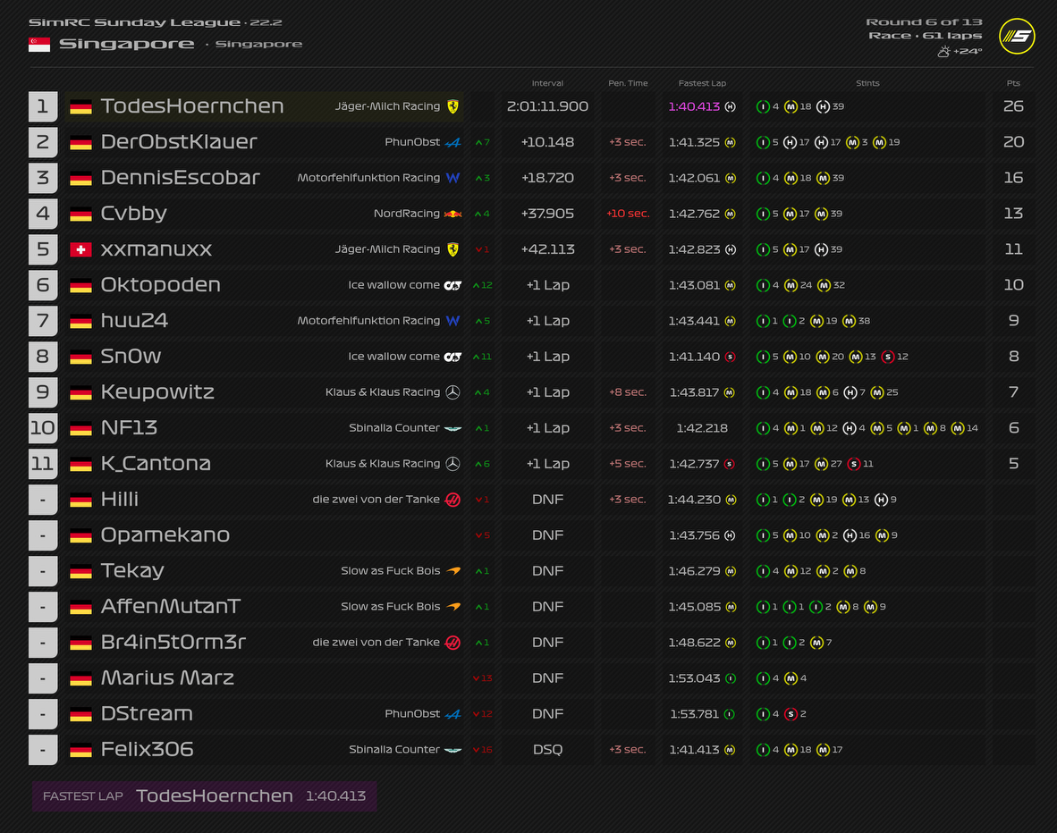Click Cvbby's +10 sec. penalty time
This screenshot has width=1057, height=833.
pos(627,214)
